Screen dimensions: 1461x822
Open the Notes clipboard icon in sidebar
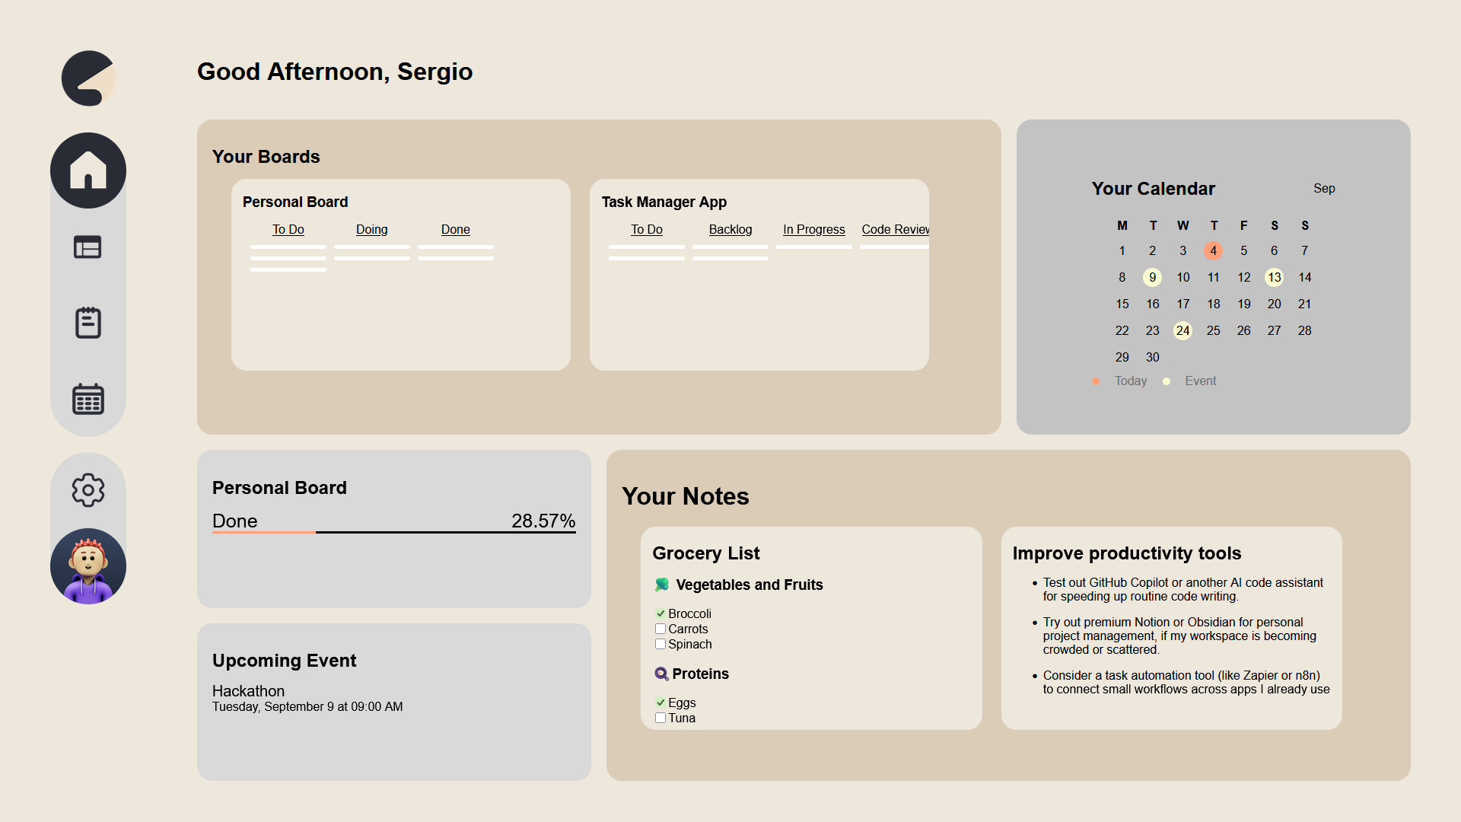click(x=88, y=323)
